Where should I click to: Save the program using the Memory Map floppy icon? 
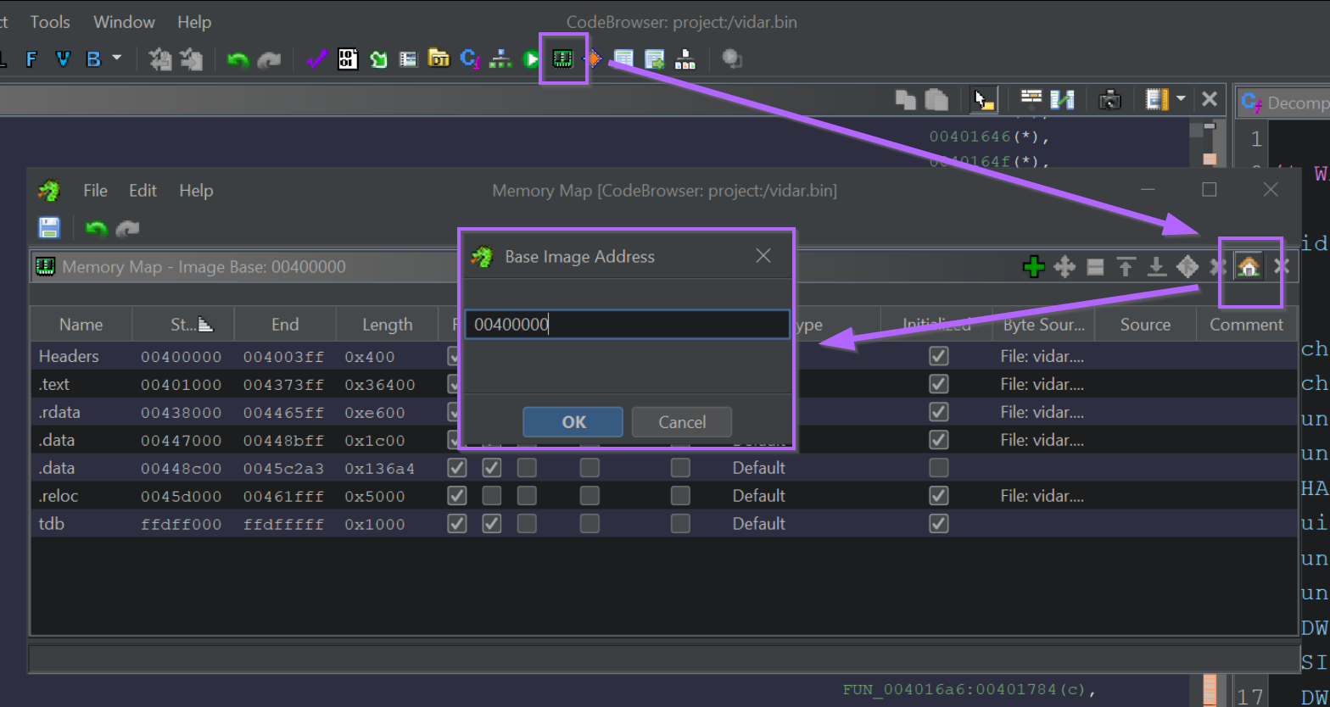pyautogui.click(x=49, y=227)
